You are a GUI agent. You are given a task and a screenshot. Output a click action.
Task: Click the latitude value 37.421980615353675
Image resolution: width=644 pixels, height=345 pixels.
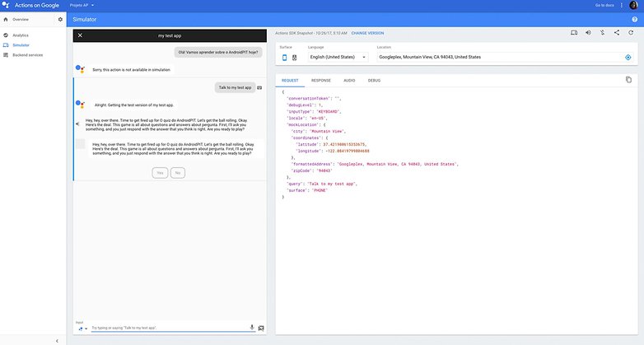[344, 145]
